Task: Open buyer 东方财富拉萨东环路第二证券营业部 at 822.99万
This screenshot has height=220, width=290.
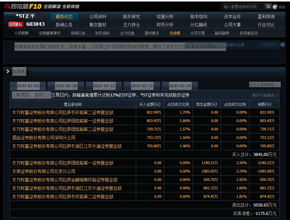Action: (x=63, y=112)
